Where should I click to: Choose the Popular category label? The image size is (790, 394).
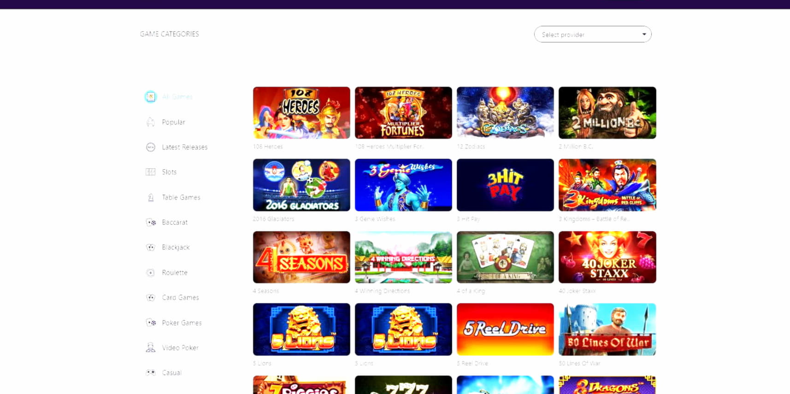[173, 122]
